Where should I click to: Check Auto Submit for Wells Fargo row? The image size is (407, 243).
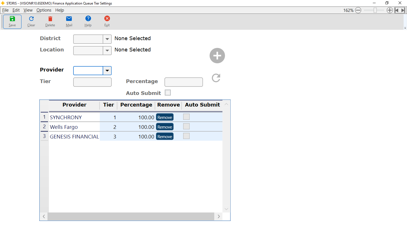pos(186,126)
